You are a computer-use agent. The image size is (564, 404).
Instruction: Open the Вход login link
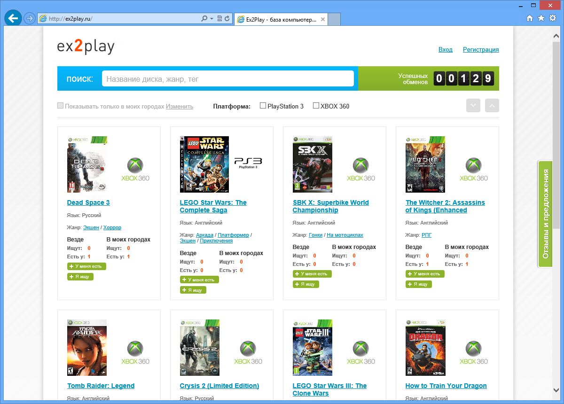446,49
